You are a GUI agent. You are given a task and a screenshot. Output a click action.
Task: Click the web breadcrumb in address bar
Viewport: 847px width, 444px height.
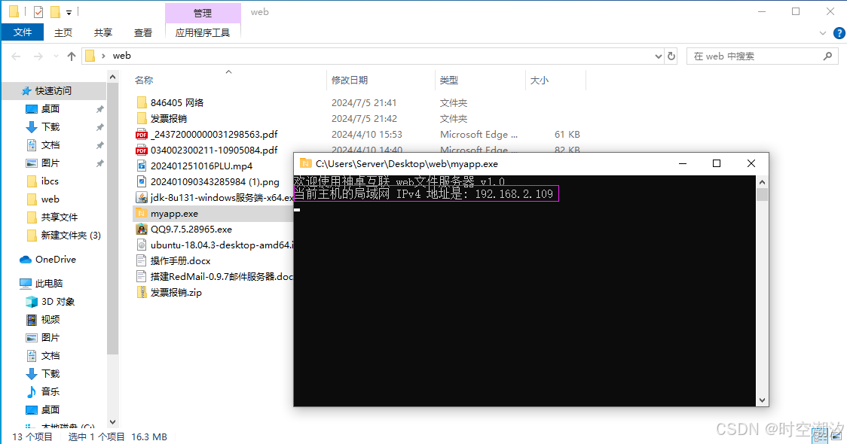click(121, 56)
